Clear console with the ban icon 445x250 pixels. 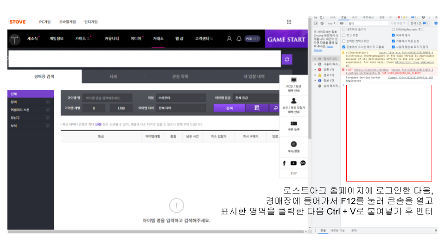click(322, 23)
